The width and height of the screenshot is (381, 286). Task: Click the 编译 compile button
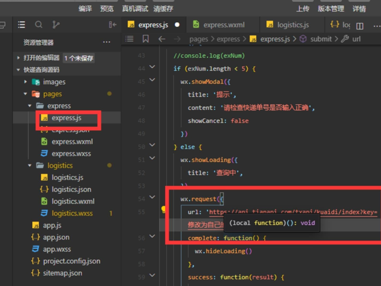(x=85, y=9)
